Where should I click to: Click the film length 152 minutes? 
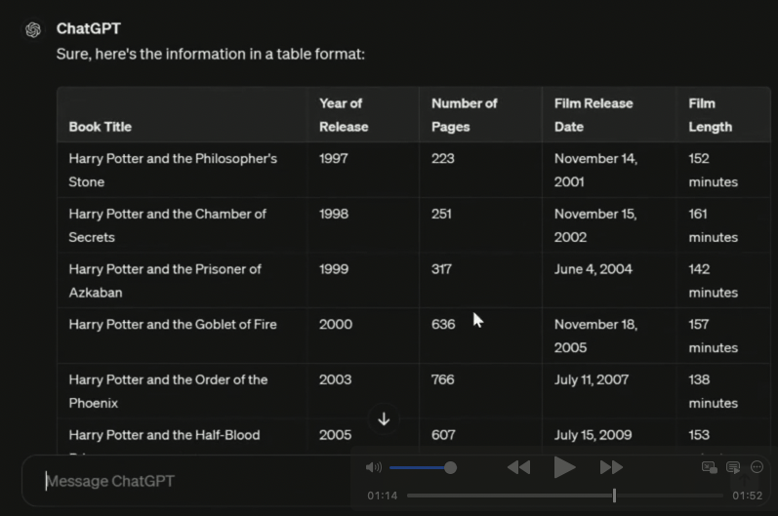click(713, 170)
